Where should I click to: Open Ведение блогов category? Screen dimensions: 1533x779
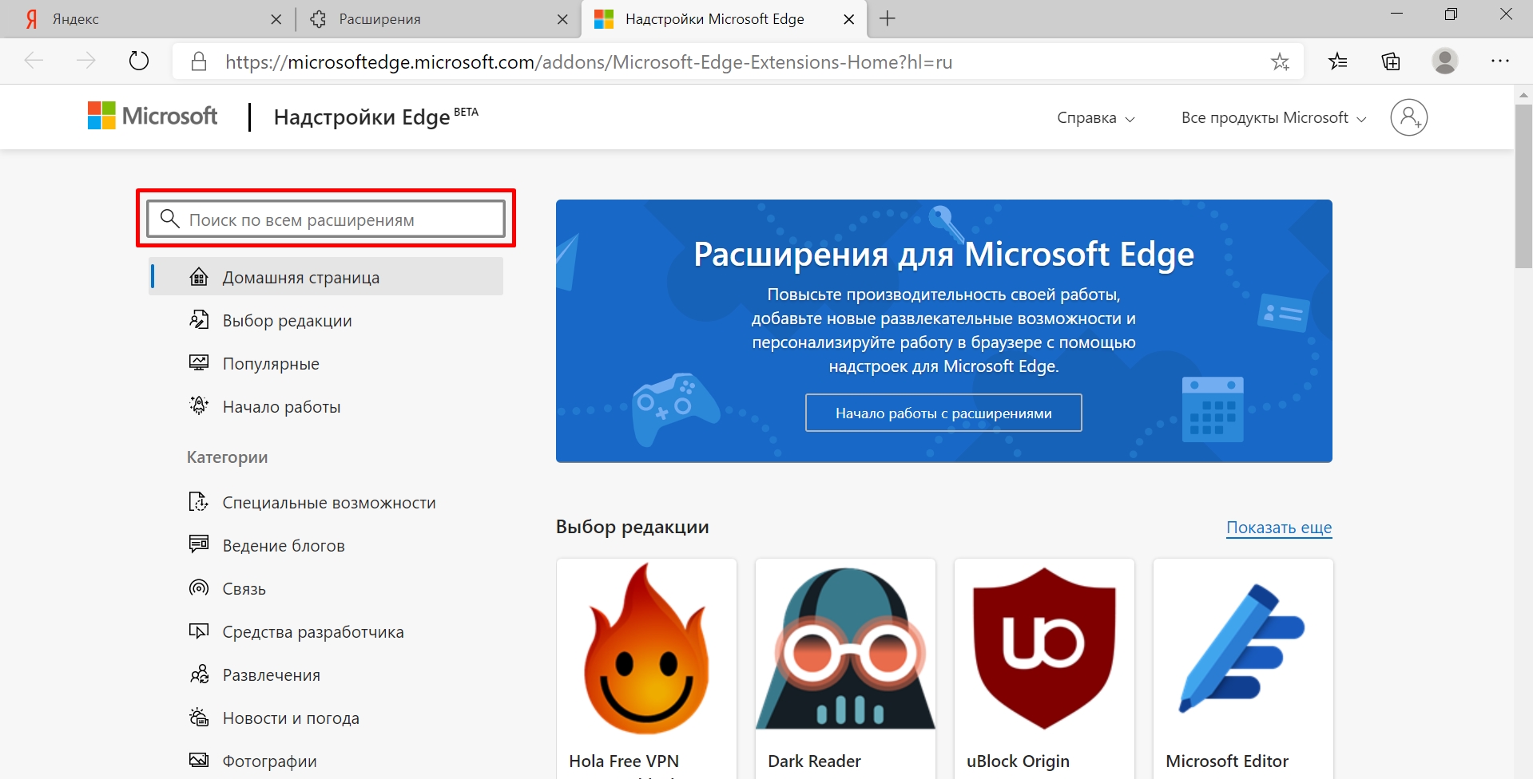(284, 546)
